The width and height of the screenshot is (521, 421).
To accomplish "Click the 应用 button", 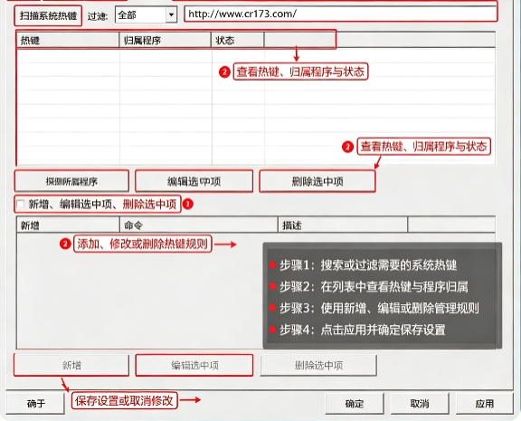I will (x=485, y=404).
